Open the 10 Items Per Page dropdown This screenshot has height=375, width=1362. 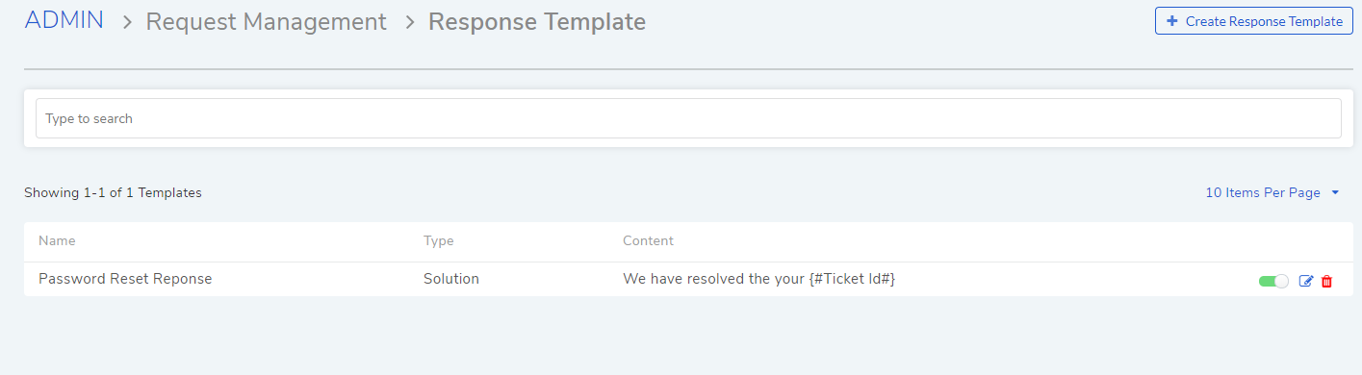[x=1272, y=192]
